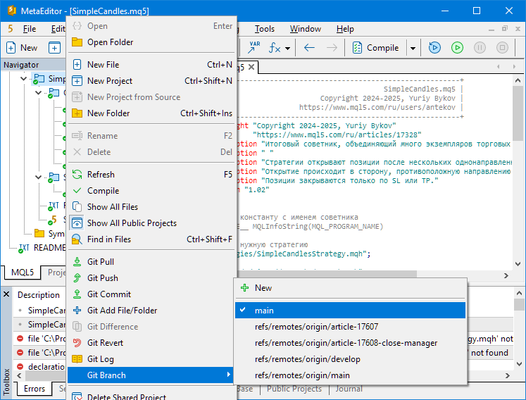Open Git Log from the menu

point(151,359)
